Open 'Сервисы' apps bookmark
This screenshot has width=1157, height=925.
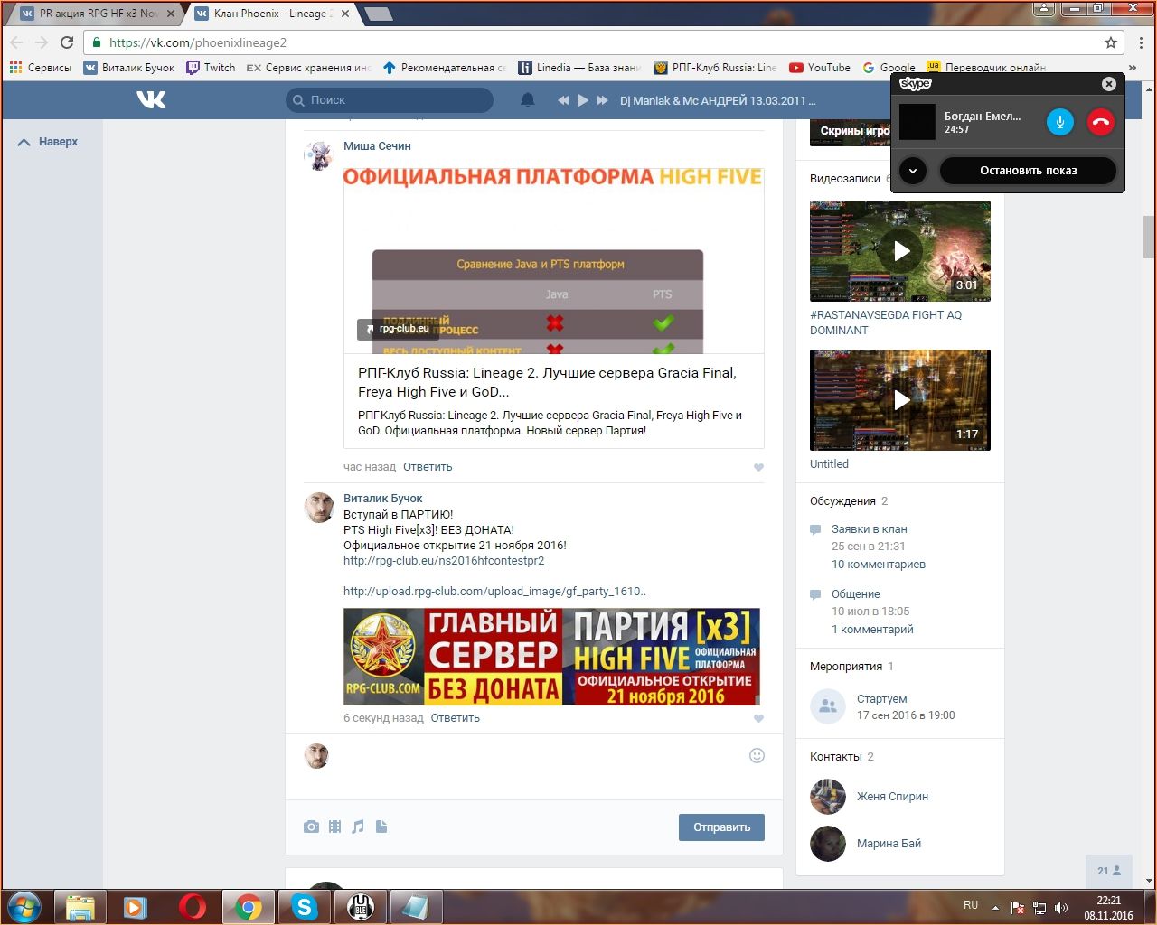(41, 68)
